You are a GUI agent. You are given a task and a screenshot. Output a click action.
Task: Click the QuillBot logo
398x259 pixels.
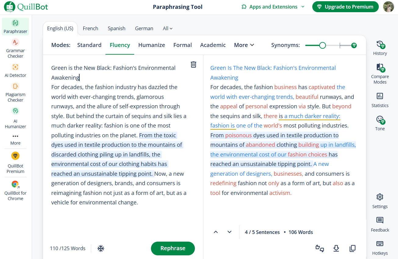coord(26,7)
